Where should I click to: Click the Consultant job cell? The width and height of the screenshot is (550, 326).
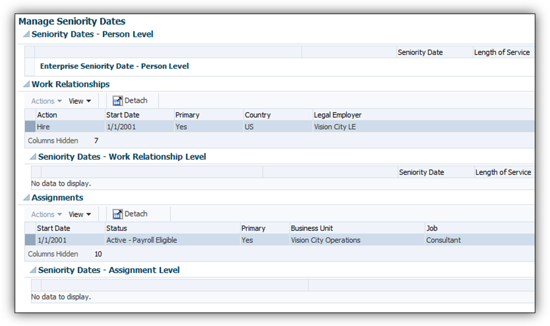coord(443,240)
